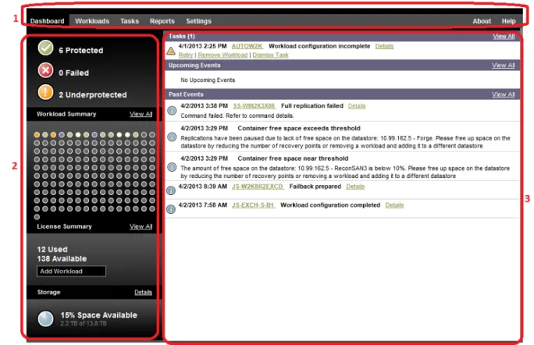This screenshot has width=534, height=345.
Task: Open Details for Full replication failed
Action: pos(357,106)
